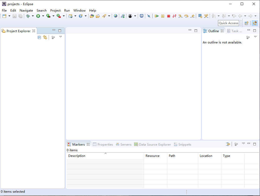Click the Step Over icon
This screenshot has width=260, height=196.
pyautogui.click(x=186, y=16)
